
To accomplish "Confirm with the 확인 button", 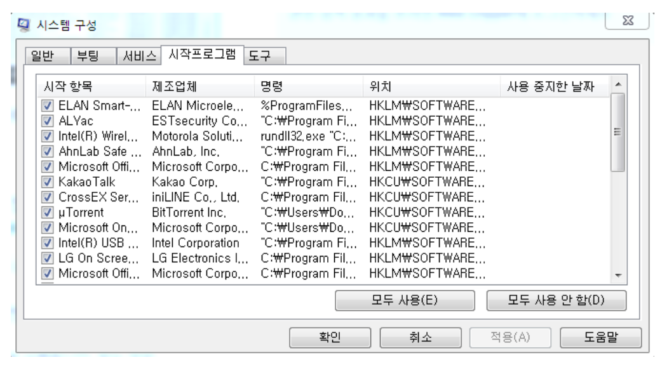I will click(330, 337).
